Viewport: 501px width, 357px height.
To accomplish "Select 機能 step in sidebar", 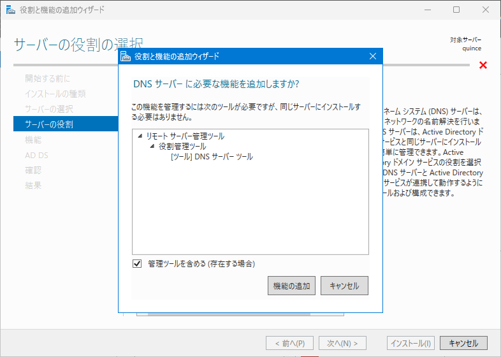I will pos(33,140).
